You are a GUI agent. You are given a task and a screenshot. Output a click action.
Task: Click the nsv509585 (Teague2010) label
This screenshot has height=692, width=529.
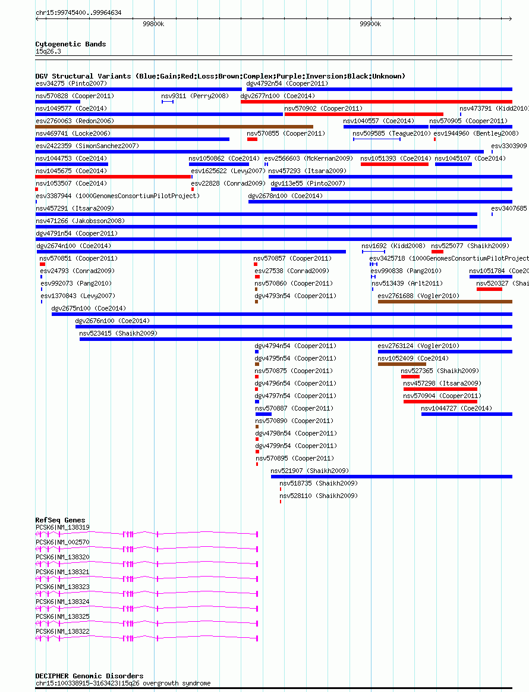coord(392,133)
